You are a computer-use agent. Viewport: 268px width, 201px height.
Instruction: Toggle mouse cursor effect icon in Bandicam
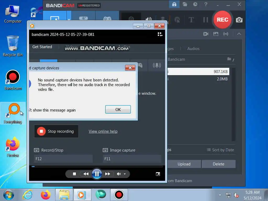click(x=177, y=20)
